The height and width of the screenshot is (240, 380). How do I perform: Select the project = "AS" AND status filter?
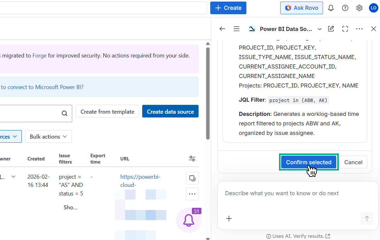pos(71,185)
